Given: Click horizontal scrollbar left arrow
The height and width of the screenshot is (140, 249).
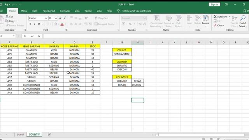Looking at the screenshot, I should coord(157,135).
